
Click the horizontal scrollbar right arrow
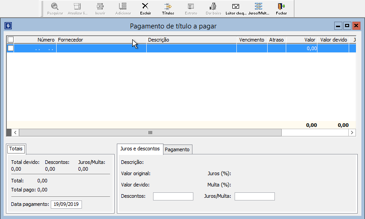[x=352, y=133]
